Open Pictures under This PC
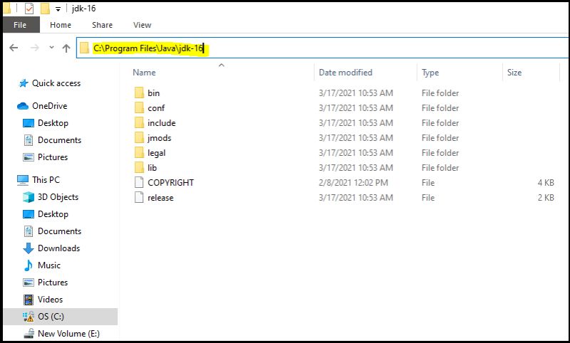This screenshot has height=343, width=570. pos(53,282)
